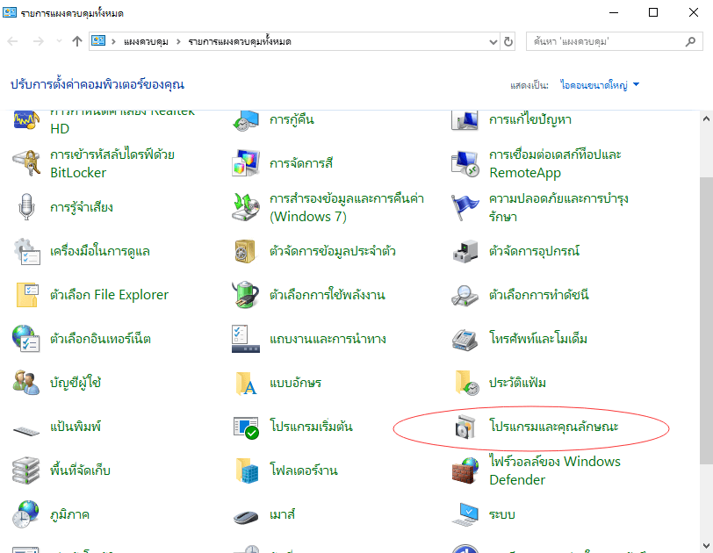Open the address bar history dropdown arrow
This screenshot has height=553, width=713.
[x=493, y=40]
